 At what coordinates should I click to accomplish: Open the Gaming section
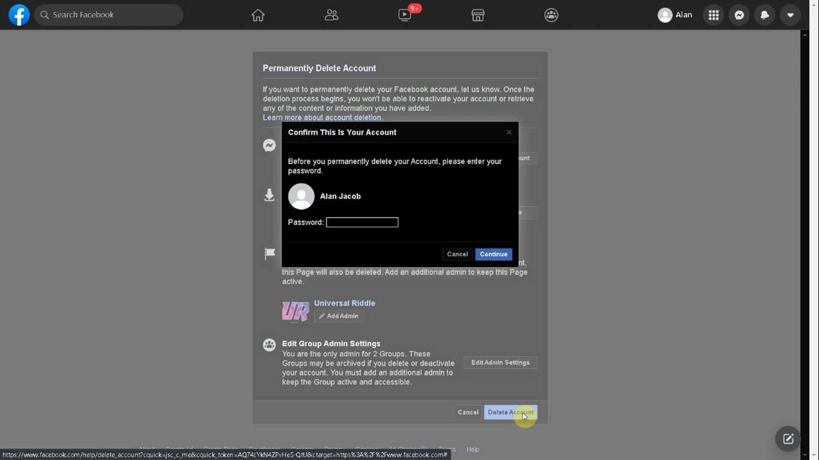pos(551,14)
